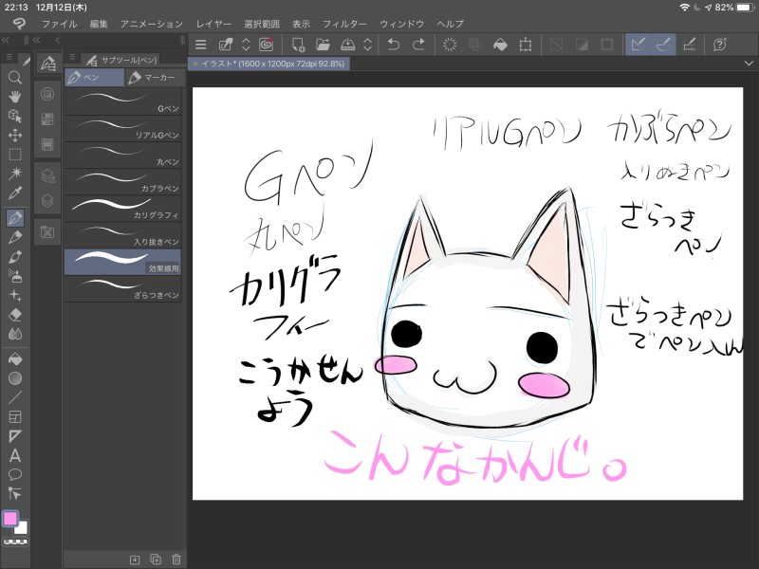Screen dimensions: 759x569
Task: Undo the last action in command bar
Action: (x=394, y=45)
